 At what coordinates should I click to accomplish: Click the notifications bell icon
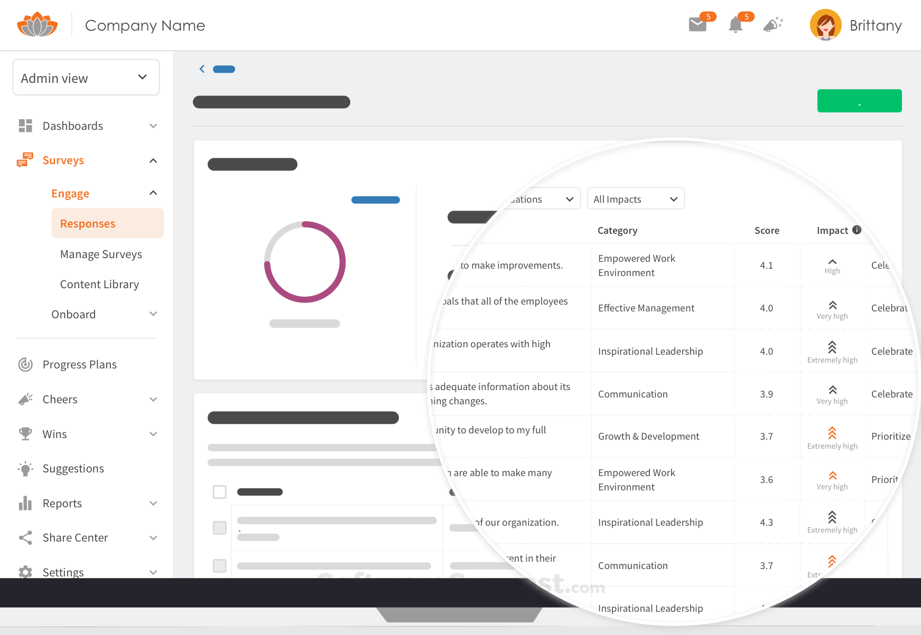tap(736, 24)
